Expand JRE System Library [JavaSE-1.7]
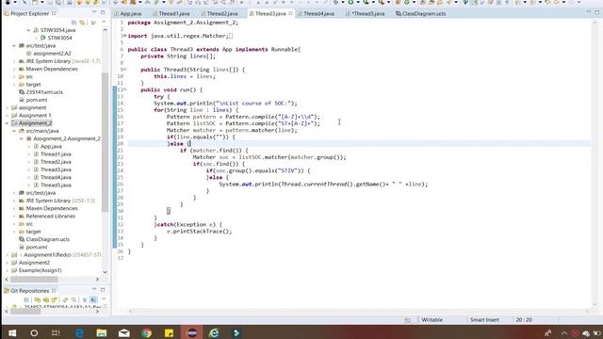 (15, 61)
